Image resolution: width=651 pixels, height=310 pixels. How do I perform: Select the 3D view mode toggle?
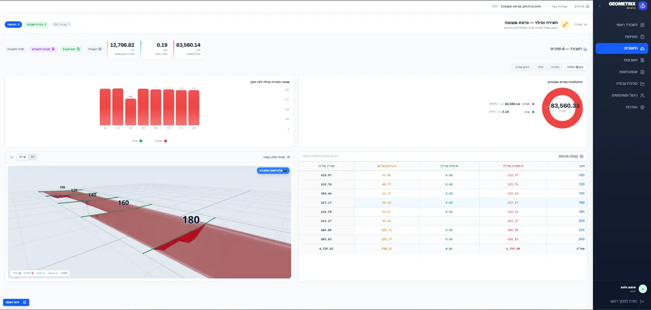click(x=22, y=157)
